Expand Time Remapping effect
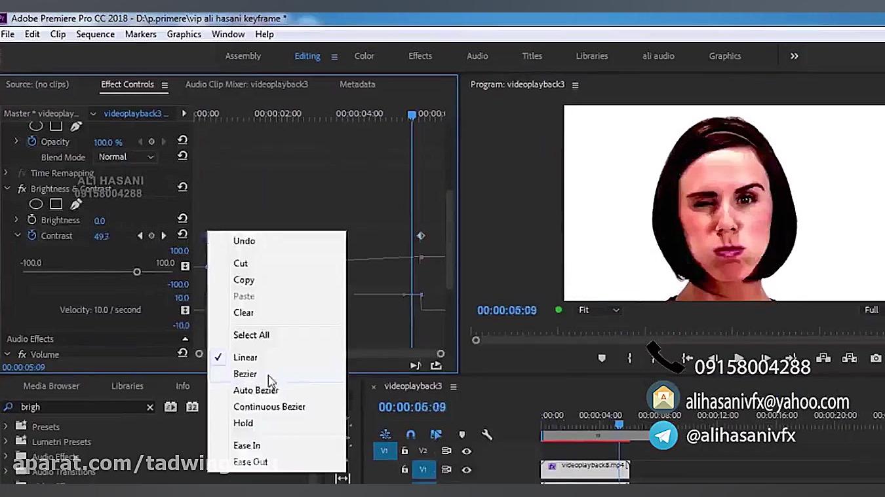Viewport: 885px width, 497px height. [6, 173]
